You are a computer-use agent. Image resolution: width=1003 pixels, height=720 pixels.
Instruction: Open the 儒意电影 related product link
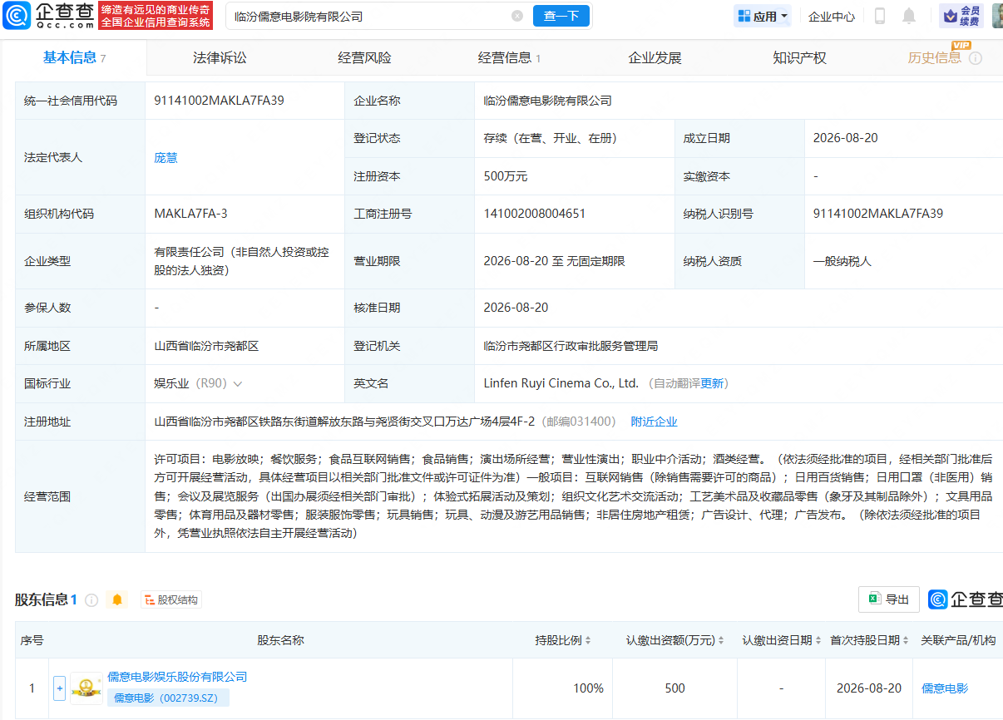(945, 688)
